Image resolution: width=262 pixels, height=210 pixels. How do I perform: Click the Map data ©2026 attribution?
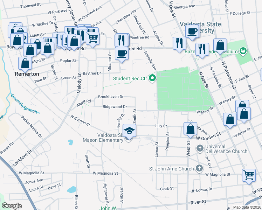pyautogui.click(x=247, y=207)
